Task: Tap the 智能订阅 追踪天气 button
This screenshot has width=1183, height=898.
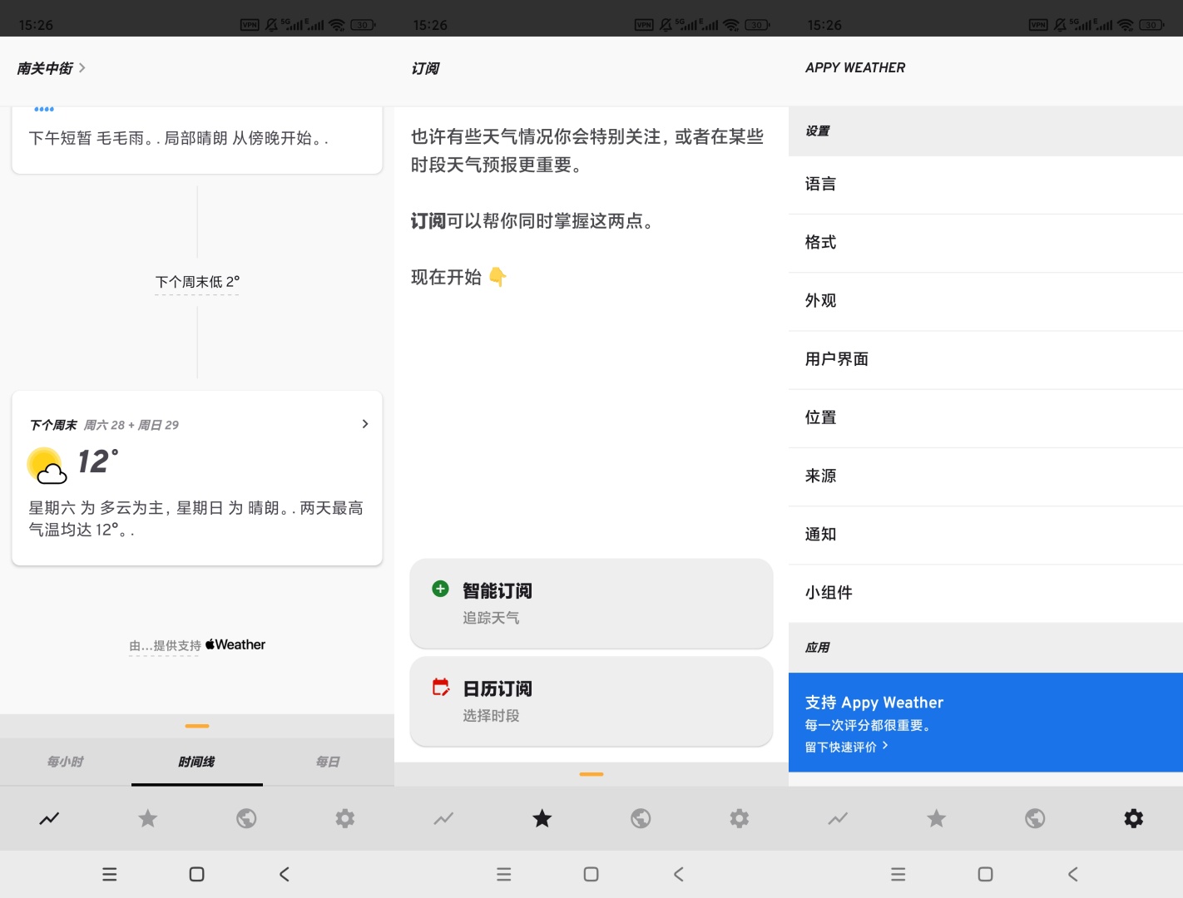Action: [x=591, y=604]
